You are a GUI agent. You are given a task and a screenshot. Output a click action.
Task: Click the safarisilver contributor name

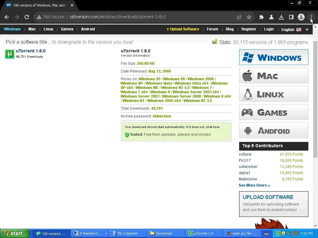point(248,167)
